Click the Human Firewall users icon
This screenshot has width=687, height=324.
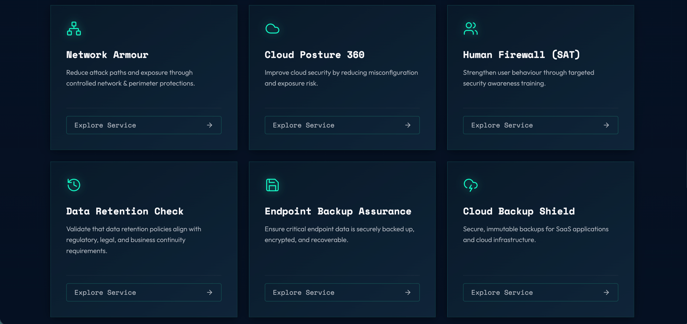(x=471, y=29)
